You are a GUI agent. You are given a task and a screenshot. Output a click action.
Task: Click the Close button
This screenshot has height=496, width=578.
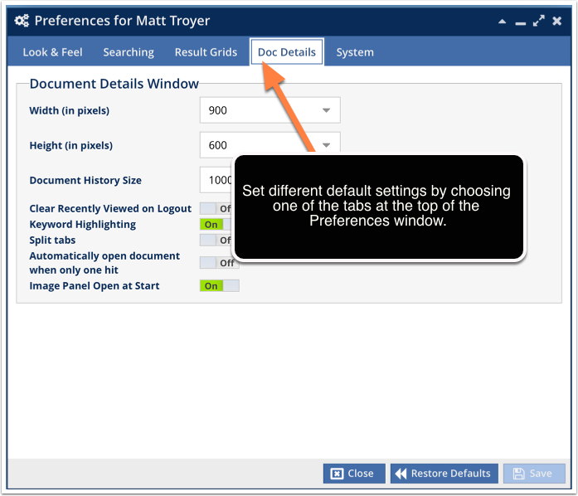coord(354,474)
